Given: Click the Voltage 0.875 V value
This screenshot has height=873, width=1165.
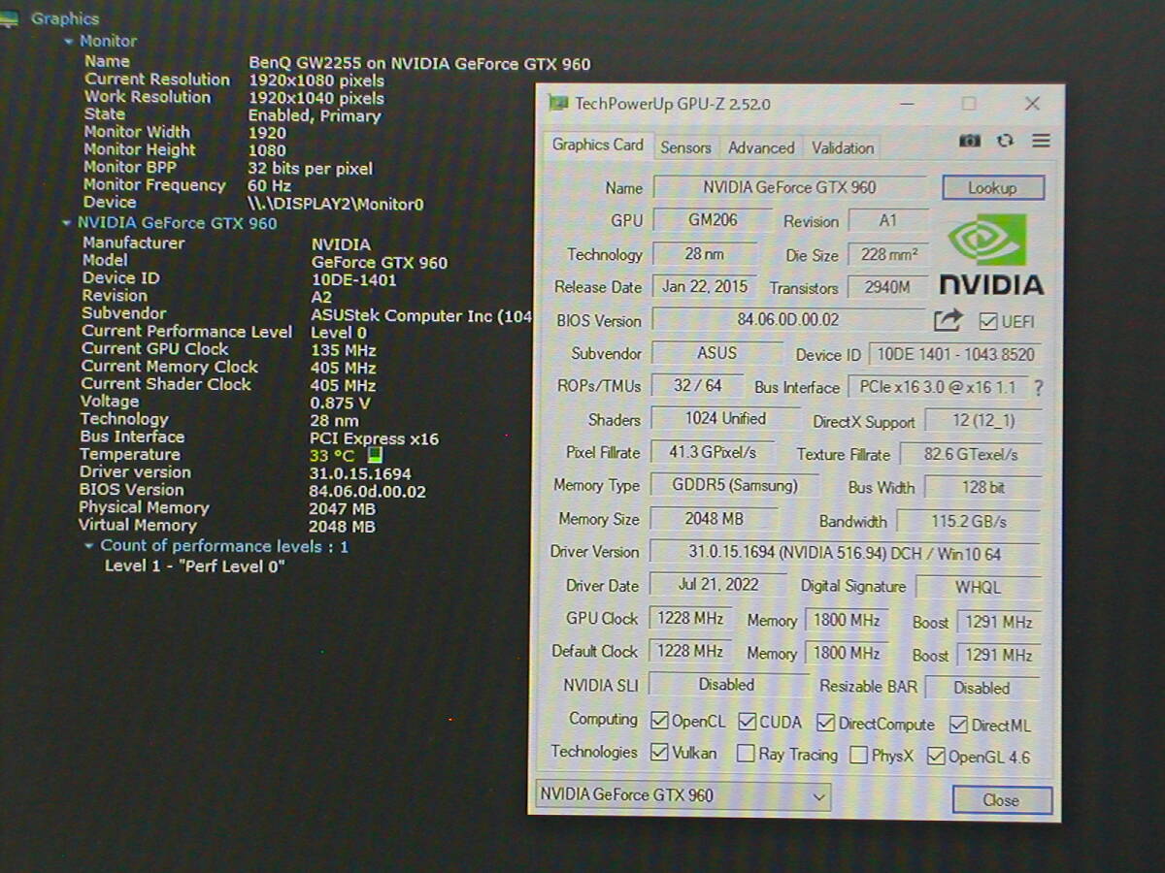Looking at the screenshot, I should point(340,403).
